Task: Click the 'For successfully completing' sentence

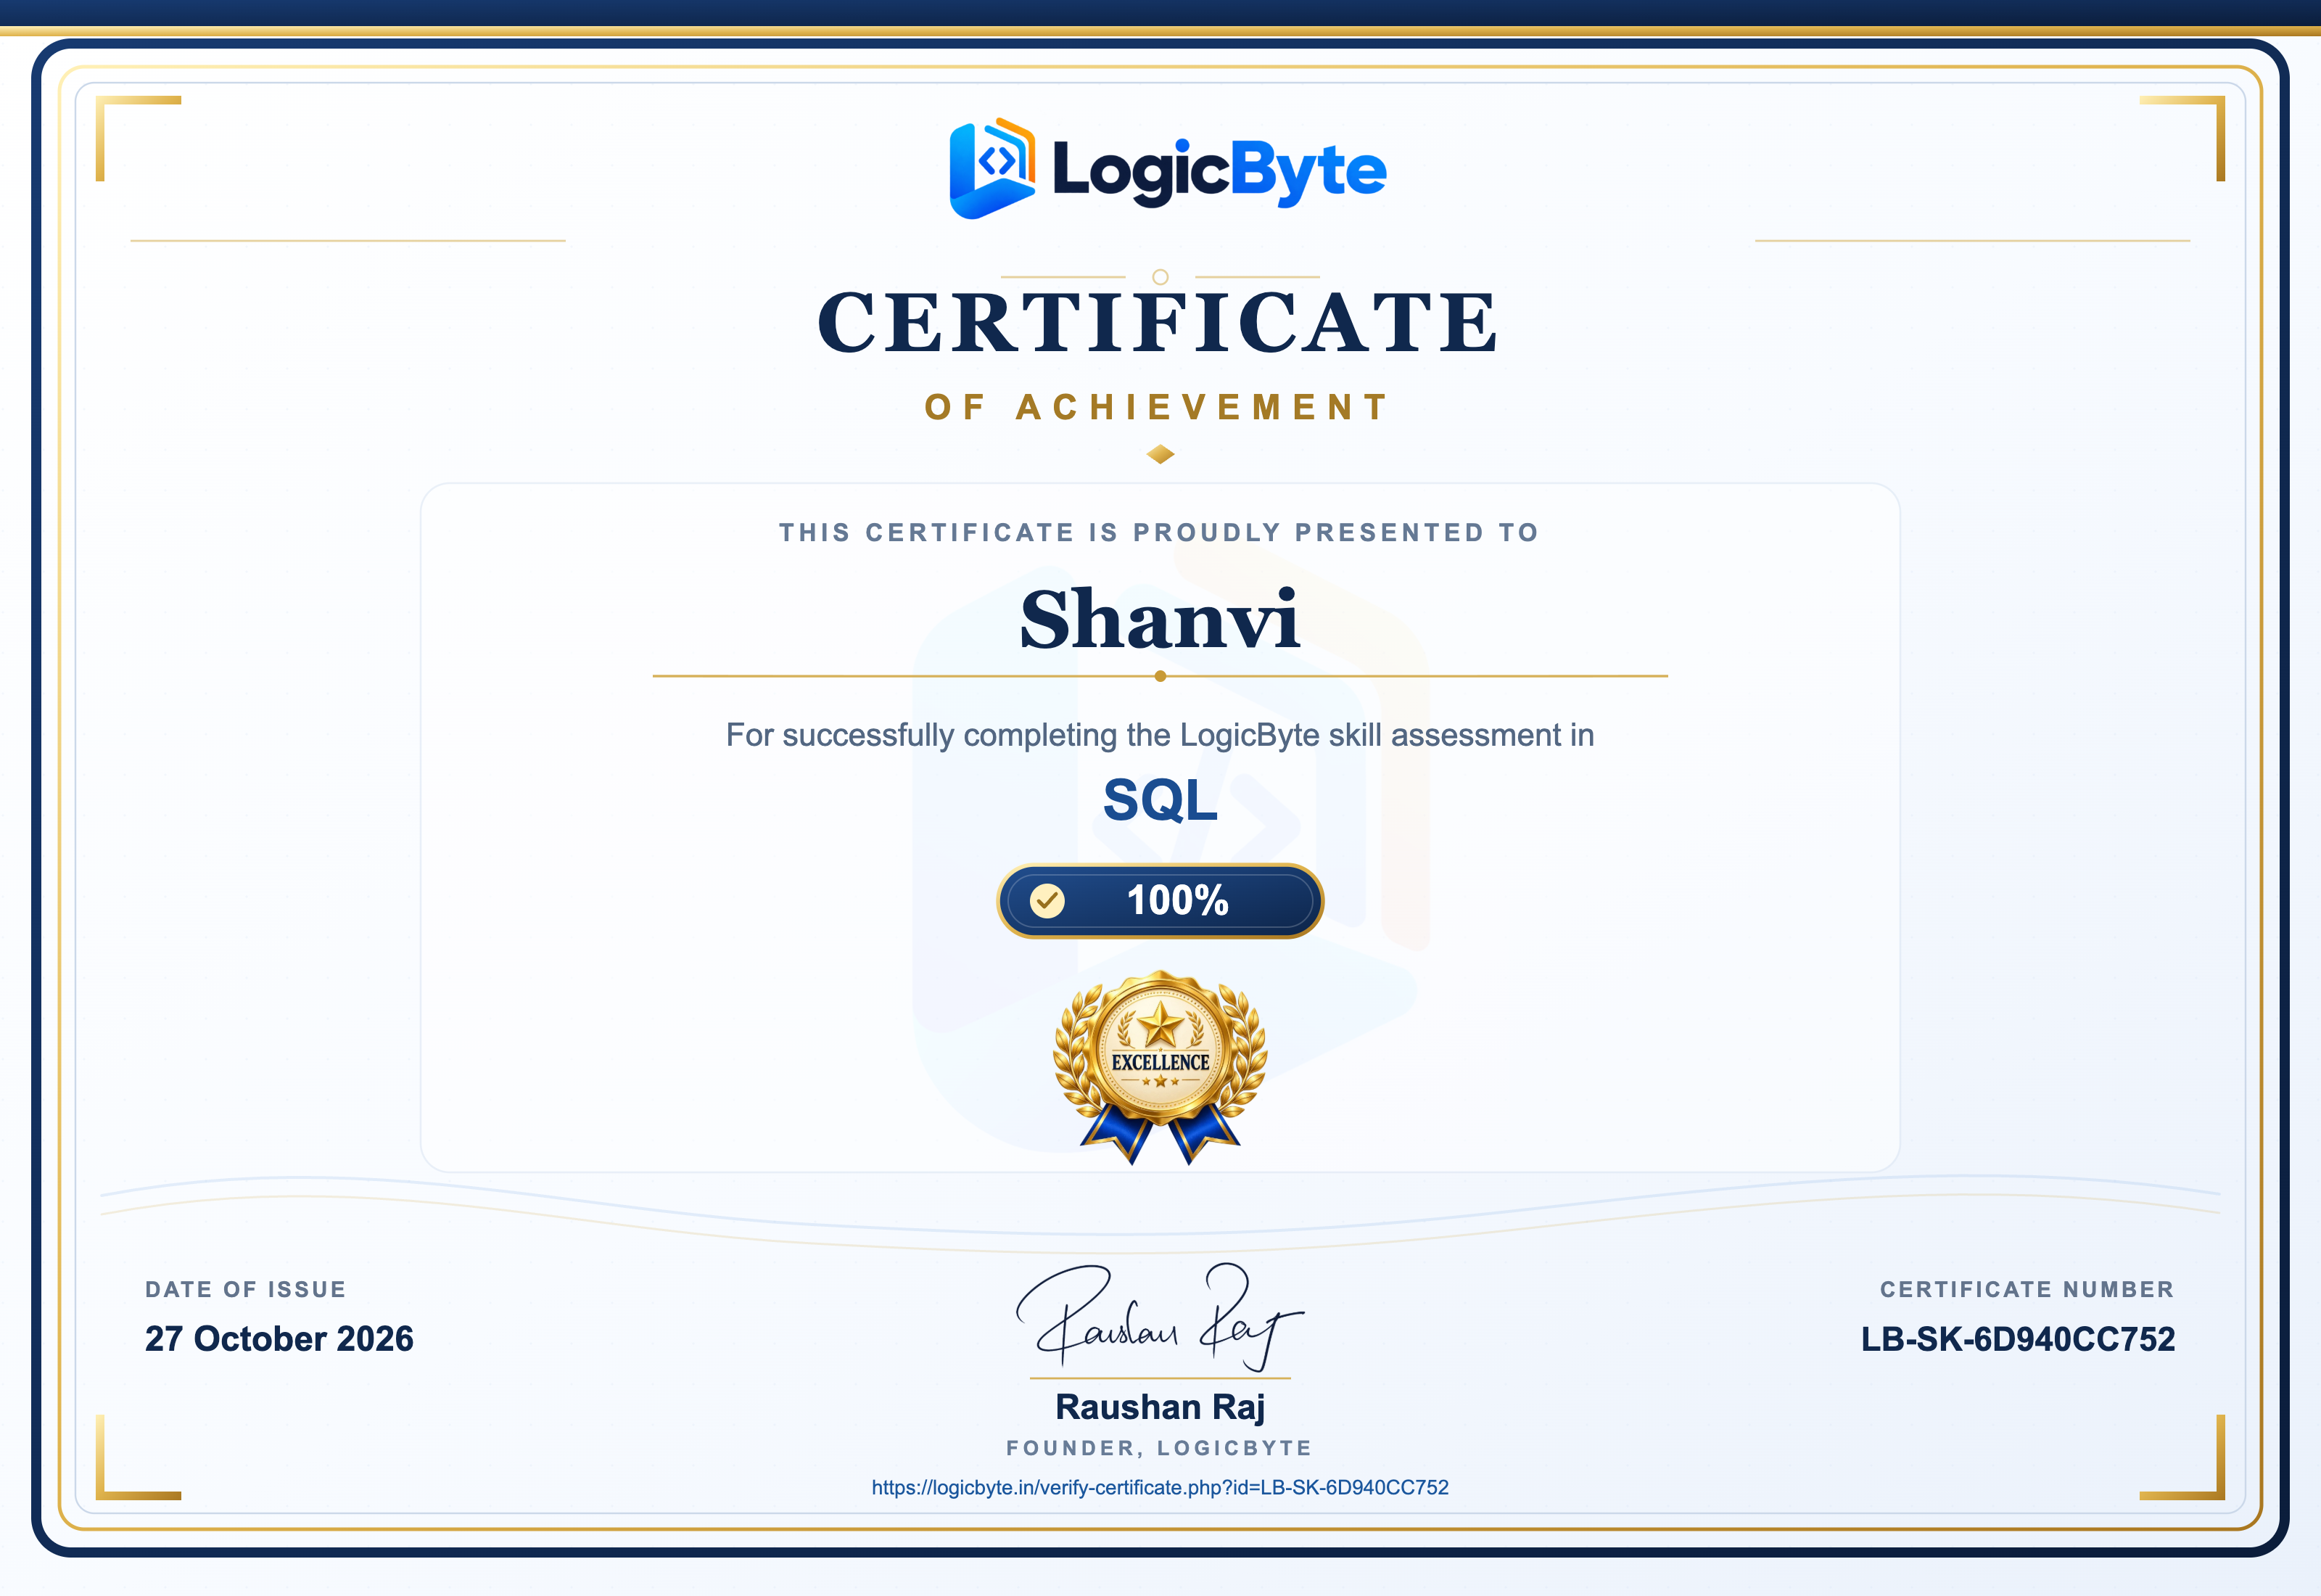Action: (1160, 735)
